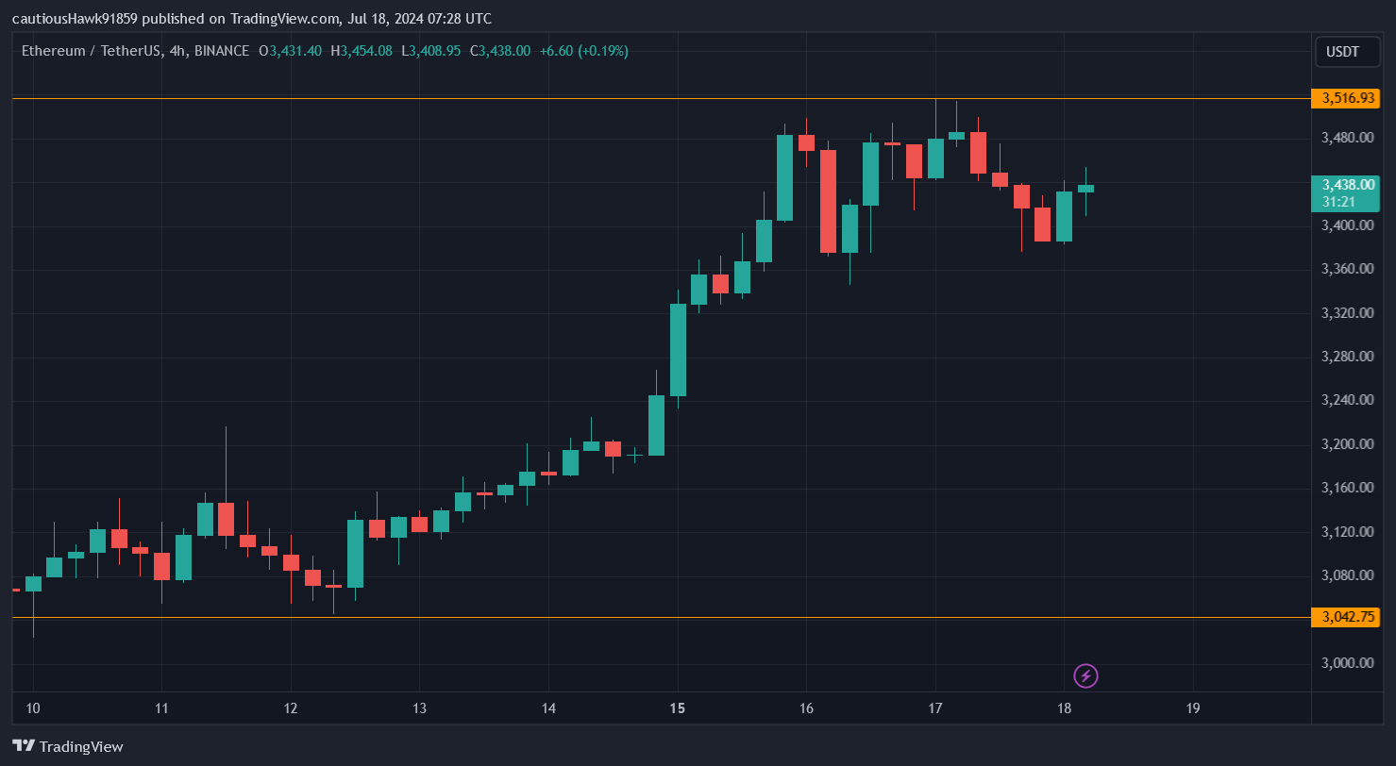The width and height of the screenshot is (1396, 766).
Task: Click the close value C3,438.00
Action: click(x=498, y=51)
